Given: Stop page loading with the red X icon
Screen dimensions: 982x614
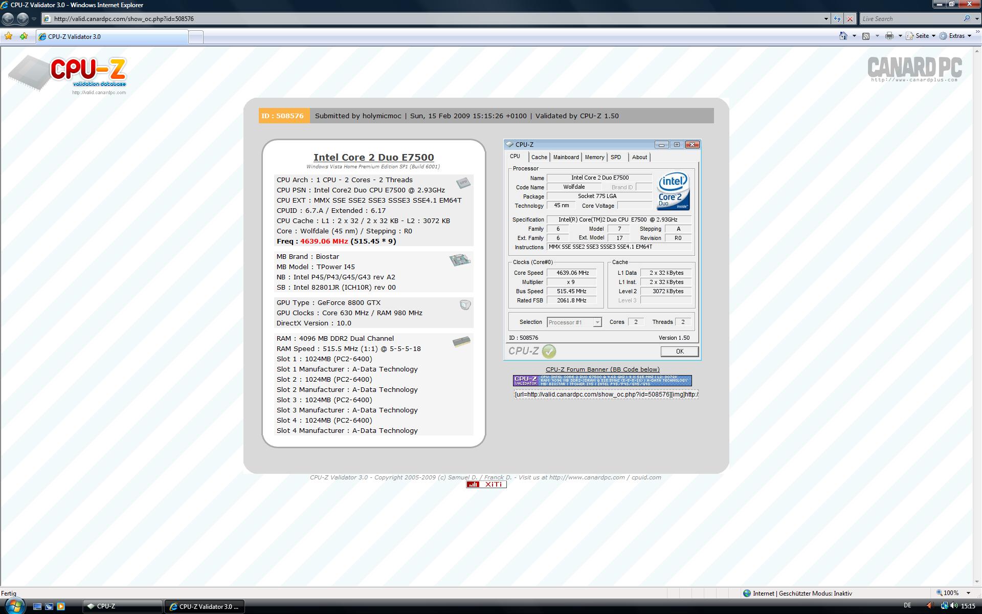Looking at the screenshot, I should pyautogui.click(x=850, y=19).
